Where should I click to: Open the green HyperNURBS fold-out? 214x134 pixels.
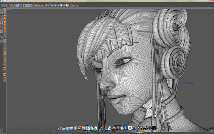pyautogui.click(x=52, y=5)
